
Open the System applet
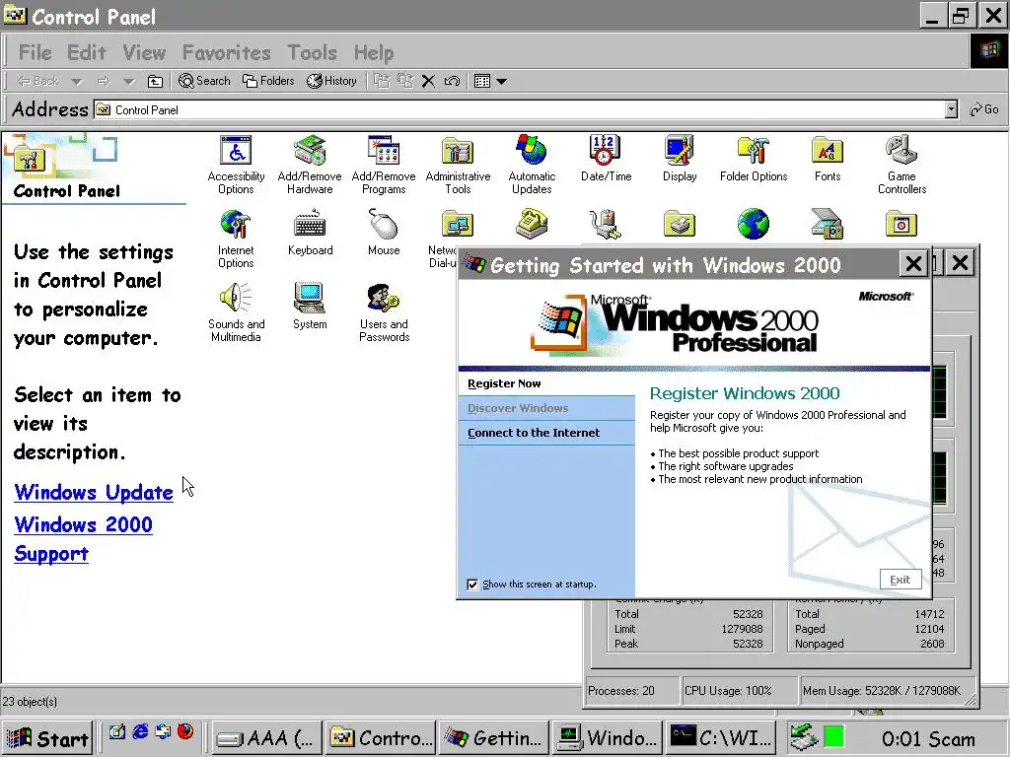[310, 307]
